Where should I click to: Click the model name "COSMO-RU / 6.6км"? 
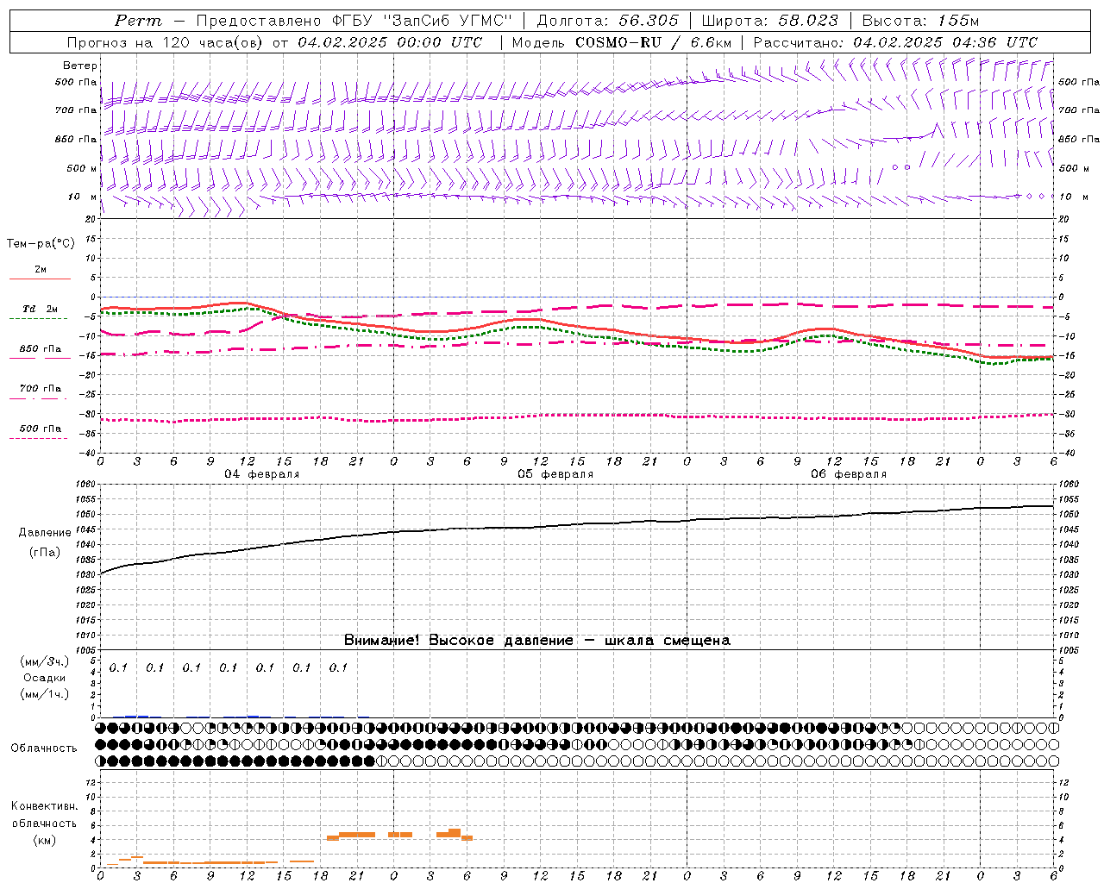654,42
